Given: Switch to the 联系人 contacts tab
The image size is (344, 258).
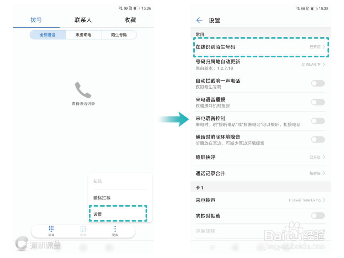Looking at the screenshot, I should (x=83, y=20).
